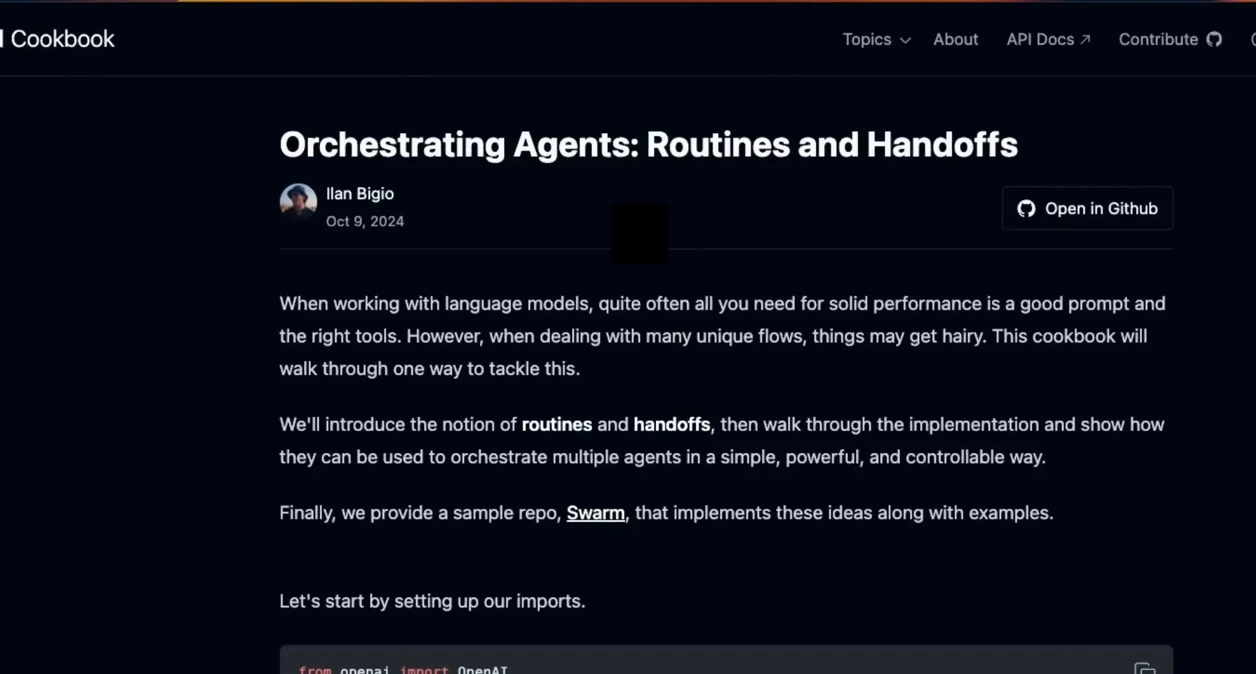Expand the Topics dropdown menu
Image resolution: width=1256 pixels, height=674 pixels.
pos(867,39)
